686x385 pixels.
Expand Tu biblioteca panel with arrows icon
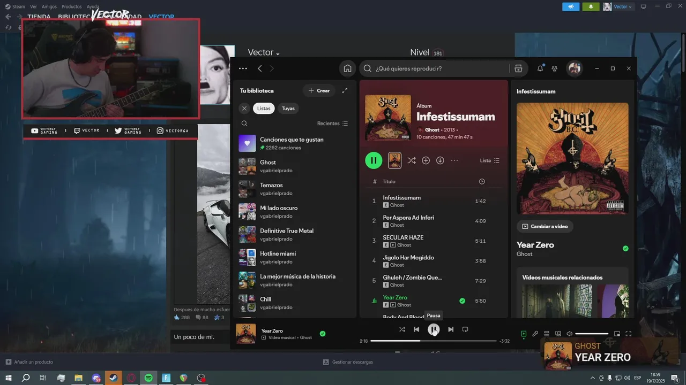(x=345, y=91)
